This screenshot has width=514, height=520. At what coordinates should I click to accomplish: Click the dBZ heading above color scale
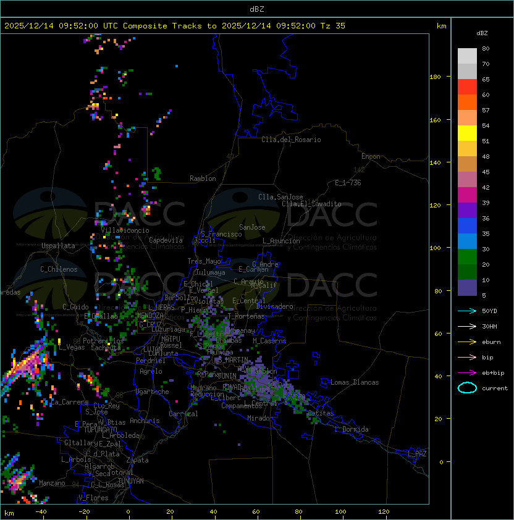click(x=482, y=33)
